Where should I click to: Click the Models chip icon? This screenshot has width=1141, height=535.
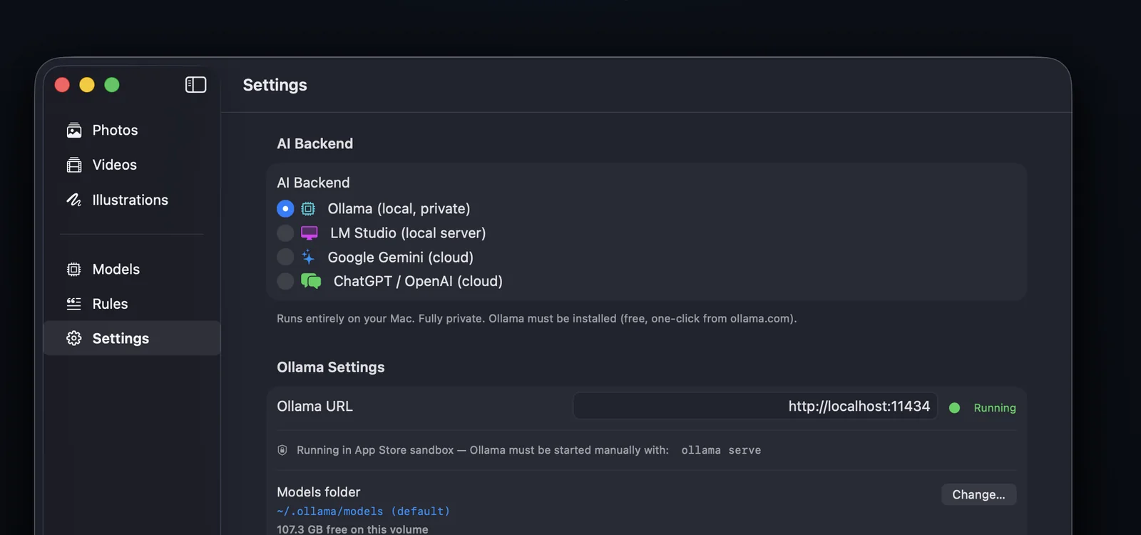coord(74,269)
